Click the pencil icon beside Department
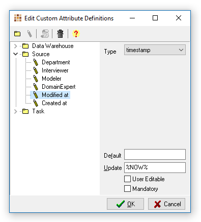This screenshot has width=201, height=222. 36,62
